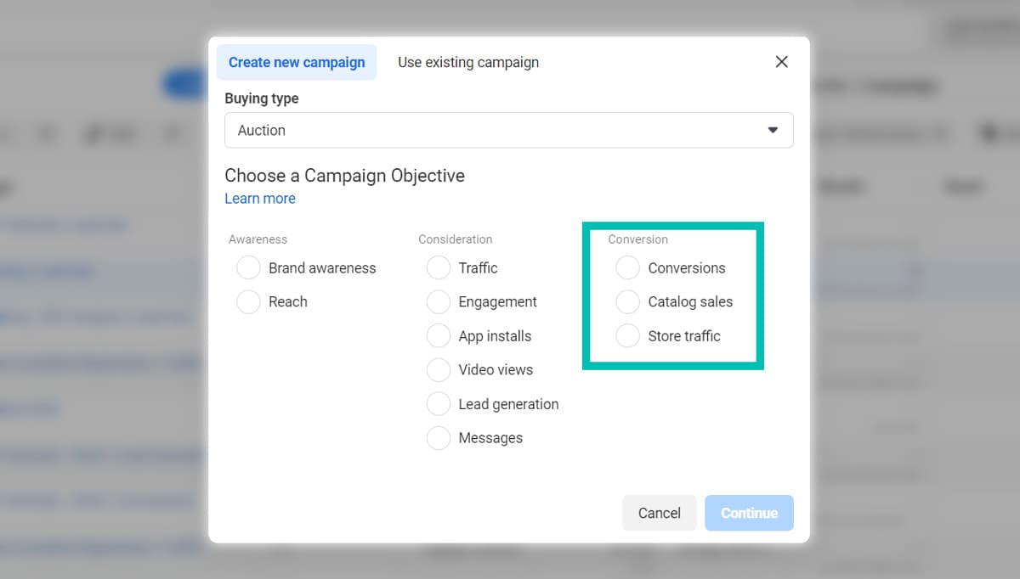Choose the Traffic objective
The image size is (1020, 579).
click(439, 267)
